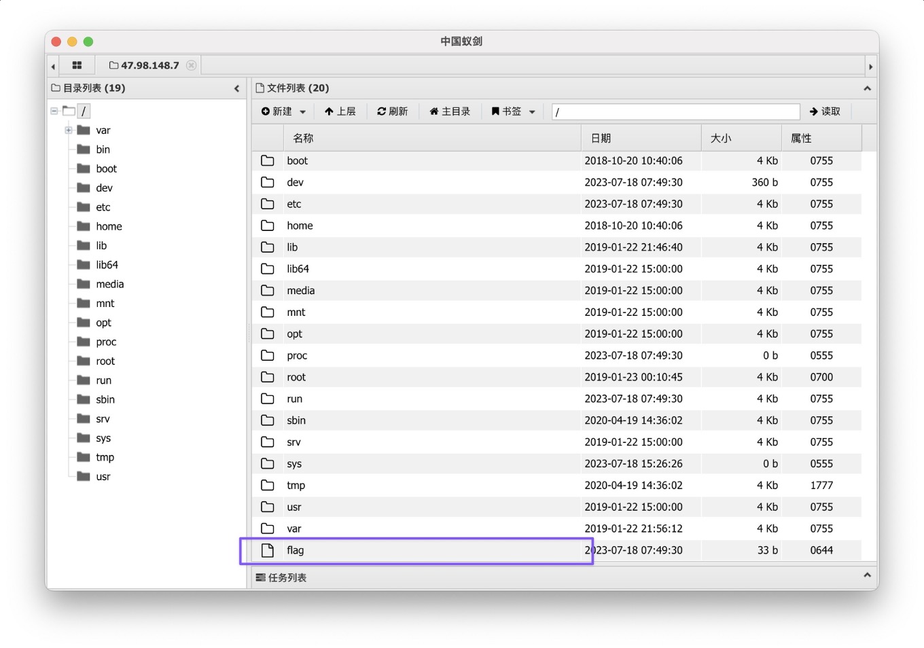Select proc folder in directory tree
Image resolution: width=924 pixels, height=648 pixels.
[x=106, y=342]
